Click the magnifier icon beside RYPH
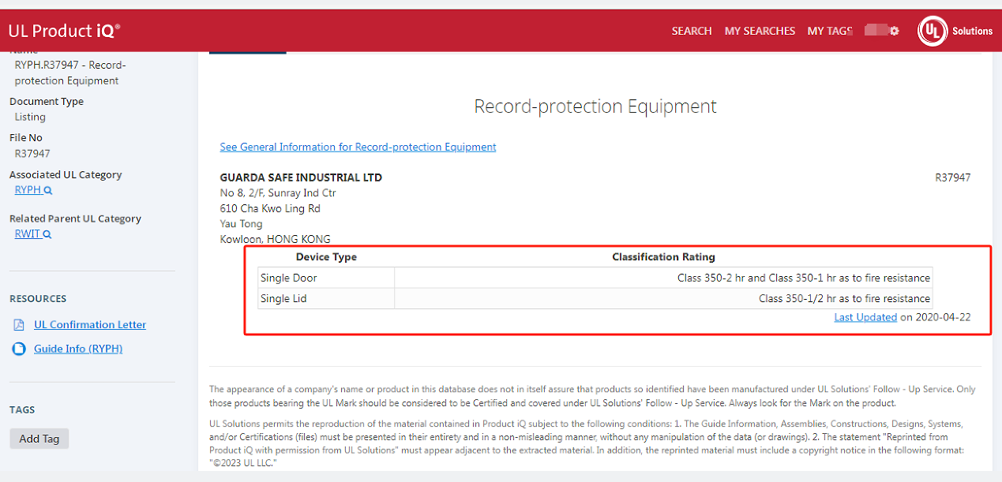 pyautogui.click(x=48, y=191)
